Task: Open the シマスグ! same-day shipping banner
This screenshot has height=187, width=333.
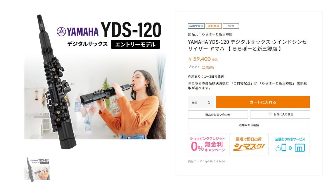Action: (x=249, y=144)
